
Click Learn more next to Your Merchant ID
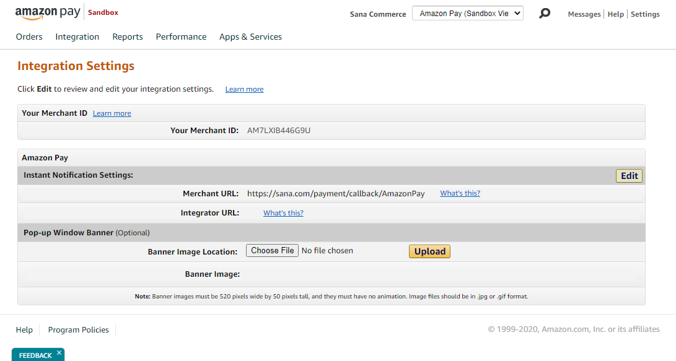point(112,113)
